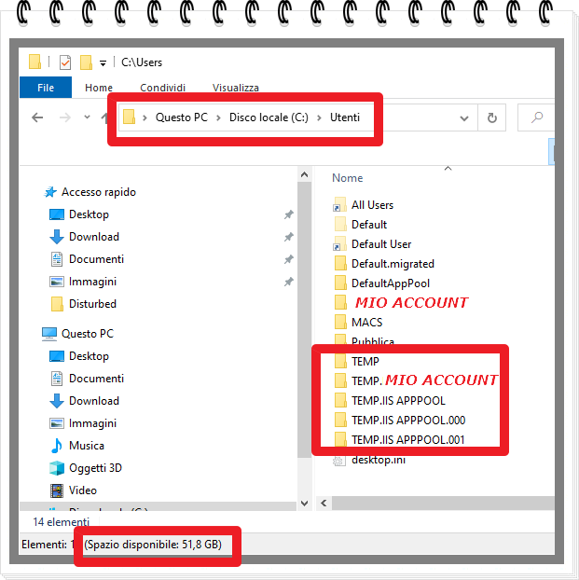Select Immagini under Questo PC

click(x=92, y=423)
